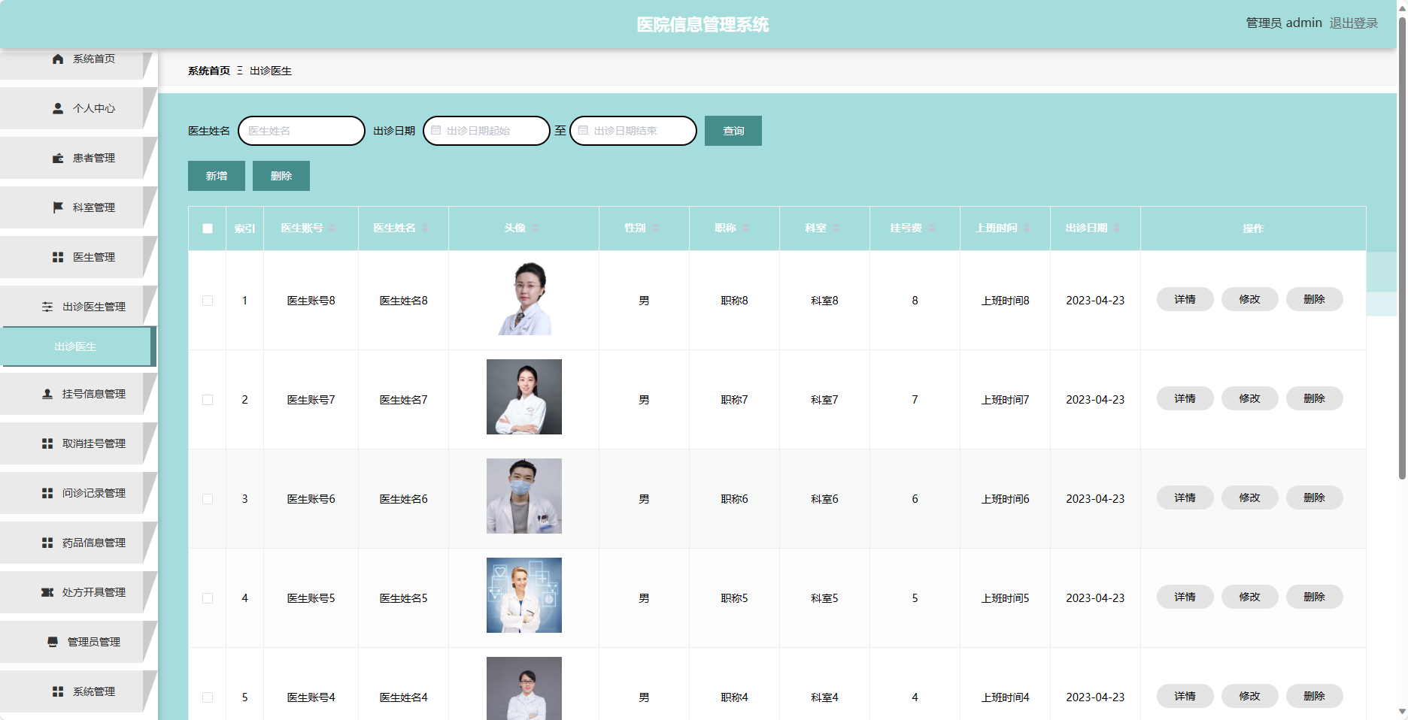This screenshot has height=720, width=1408.
Task: Click the calendar icon in 出诊日期起始 field
Action: 435,131
